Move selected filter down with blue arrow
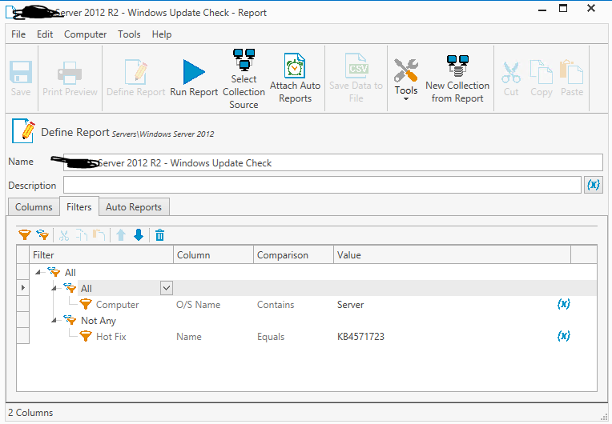The height and width of the screenshot is (424, 612). point(139,235)
